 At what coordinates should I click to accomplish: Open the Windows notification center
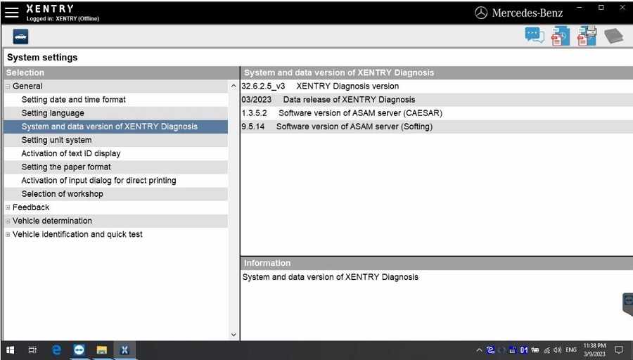tap(618, 350)
